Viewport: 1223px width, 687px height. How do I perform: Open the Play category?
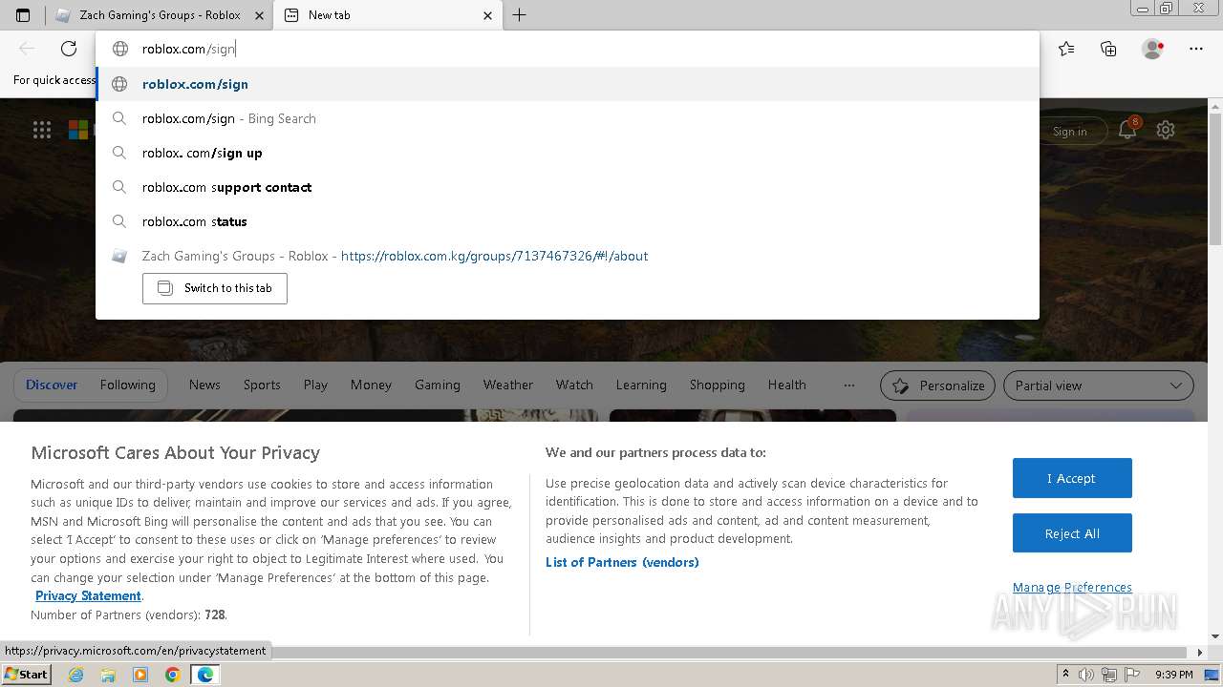pyautogui.click(x=315, y=385)
